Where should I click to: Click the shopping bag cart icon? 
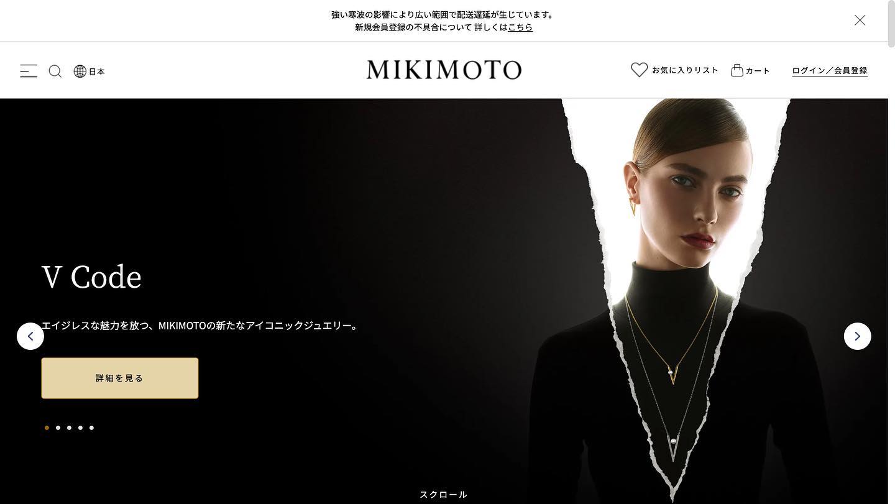pyautogui.click(x=737, y=70)
